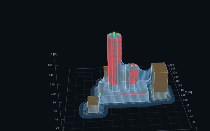The width and height of the screenshot is (210, 131).
Task: Select the 260 tick on the Y axis
Action: (171, 65)
